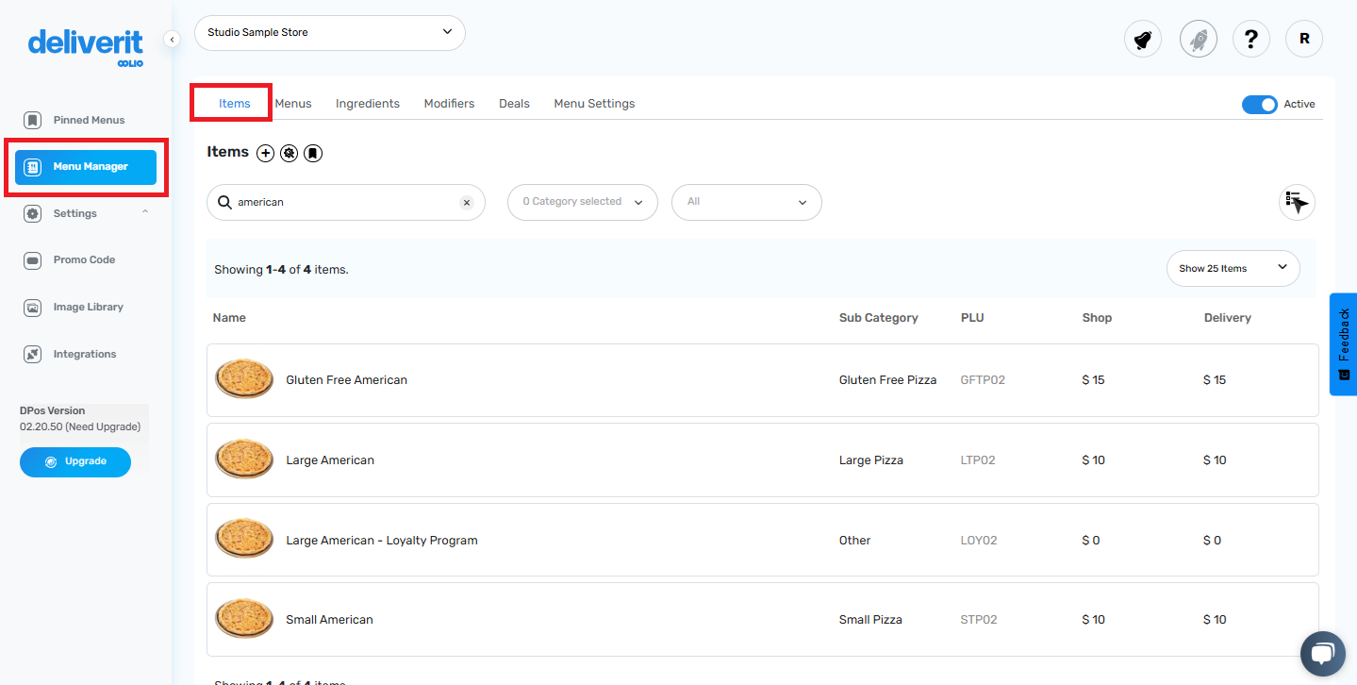Clear the american search text
Screen dimensions: 1357x685
466,203
